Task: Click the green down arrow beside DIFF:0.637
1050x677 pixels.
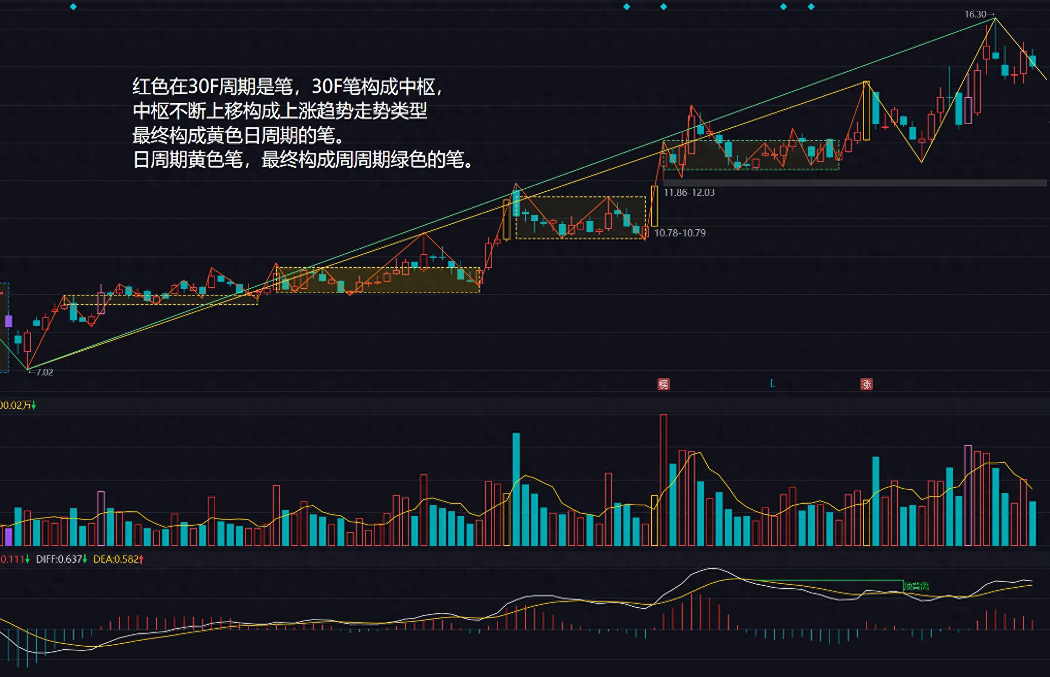Action: pos(85,560)
